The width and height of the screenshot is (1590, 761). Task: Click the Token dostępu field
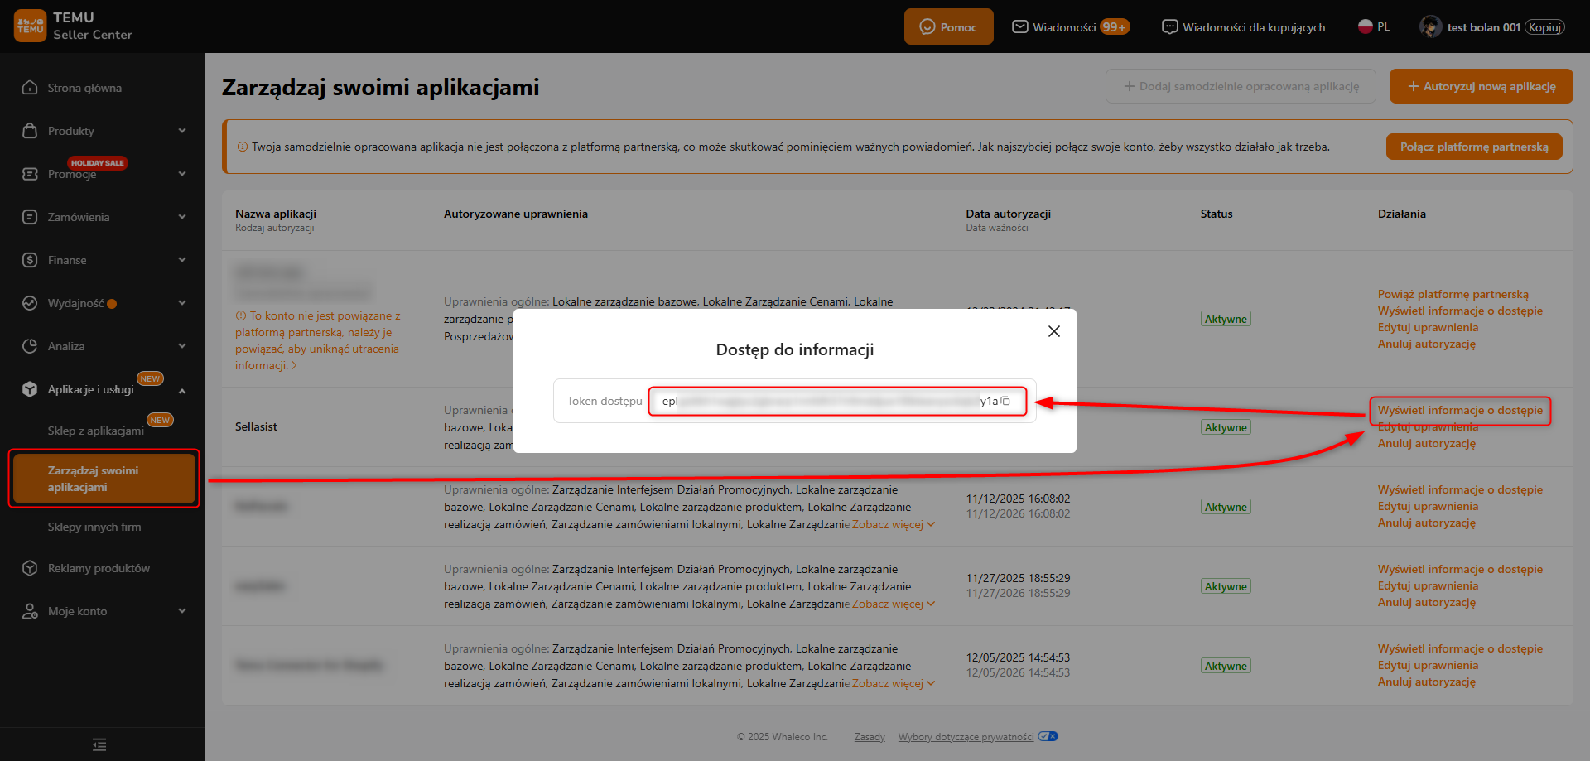828,402
